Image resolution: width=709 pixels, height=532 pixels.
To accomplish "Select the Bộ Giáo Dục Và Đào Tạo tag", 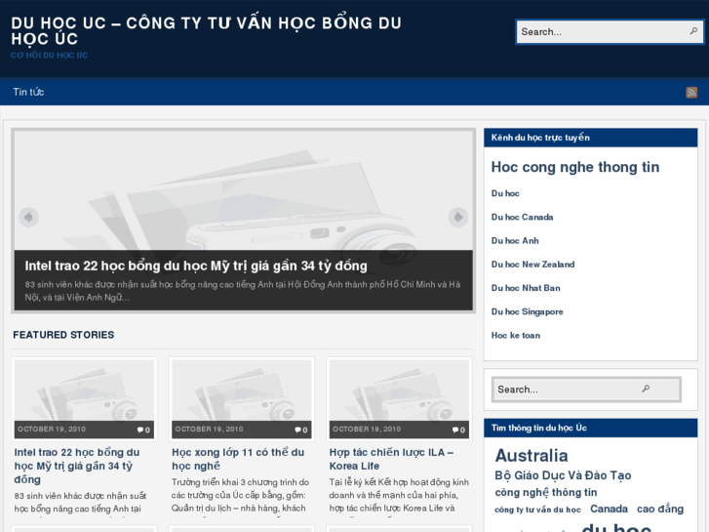I will click(563, 475).
